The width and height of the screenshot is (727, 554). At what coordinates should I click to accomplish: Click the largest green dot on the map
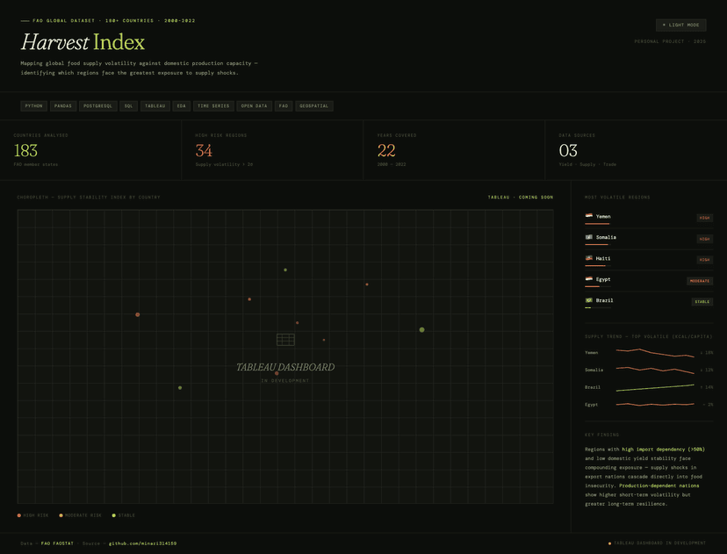pyautogui.click(x=422, y=329)
